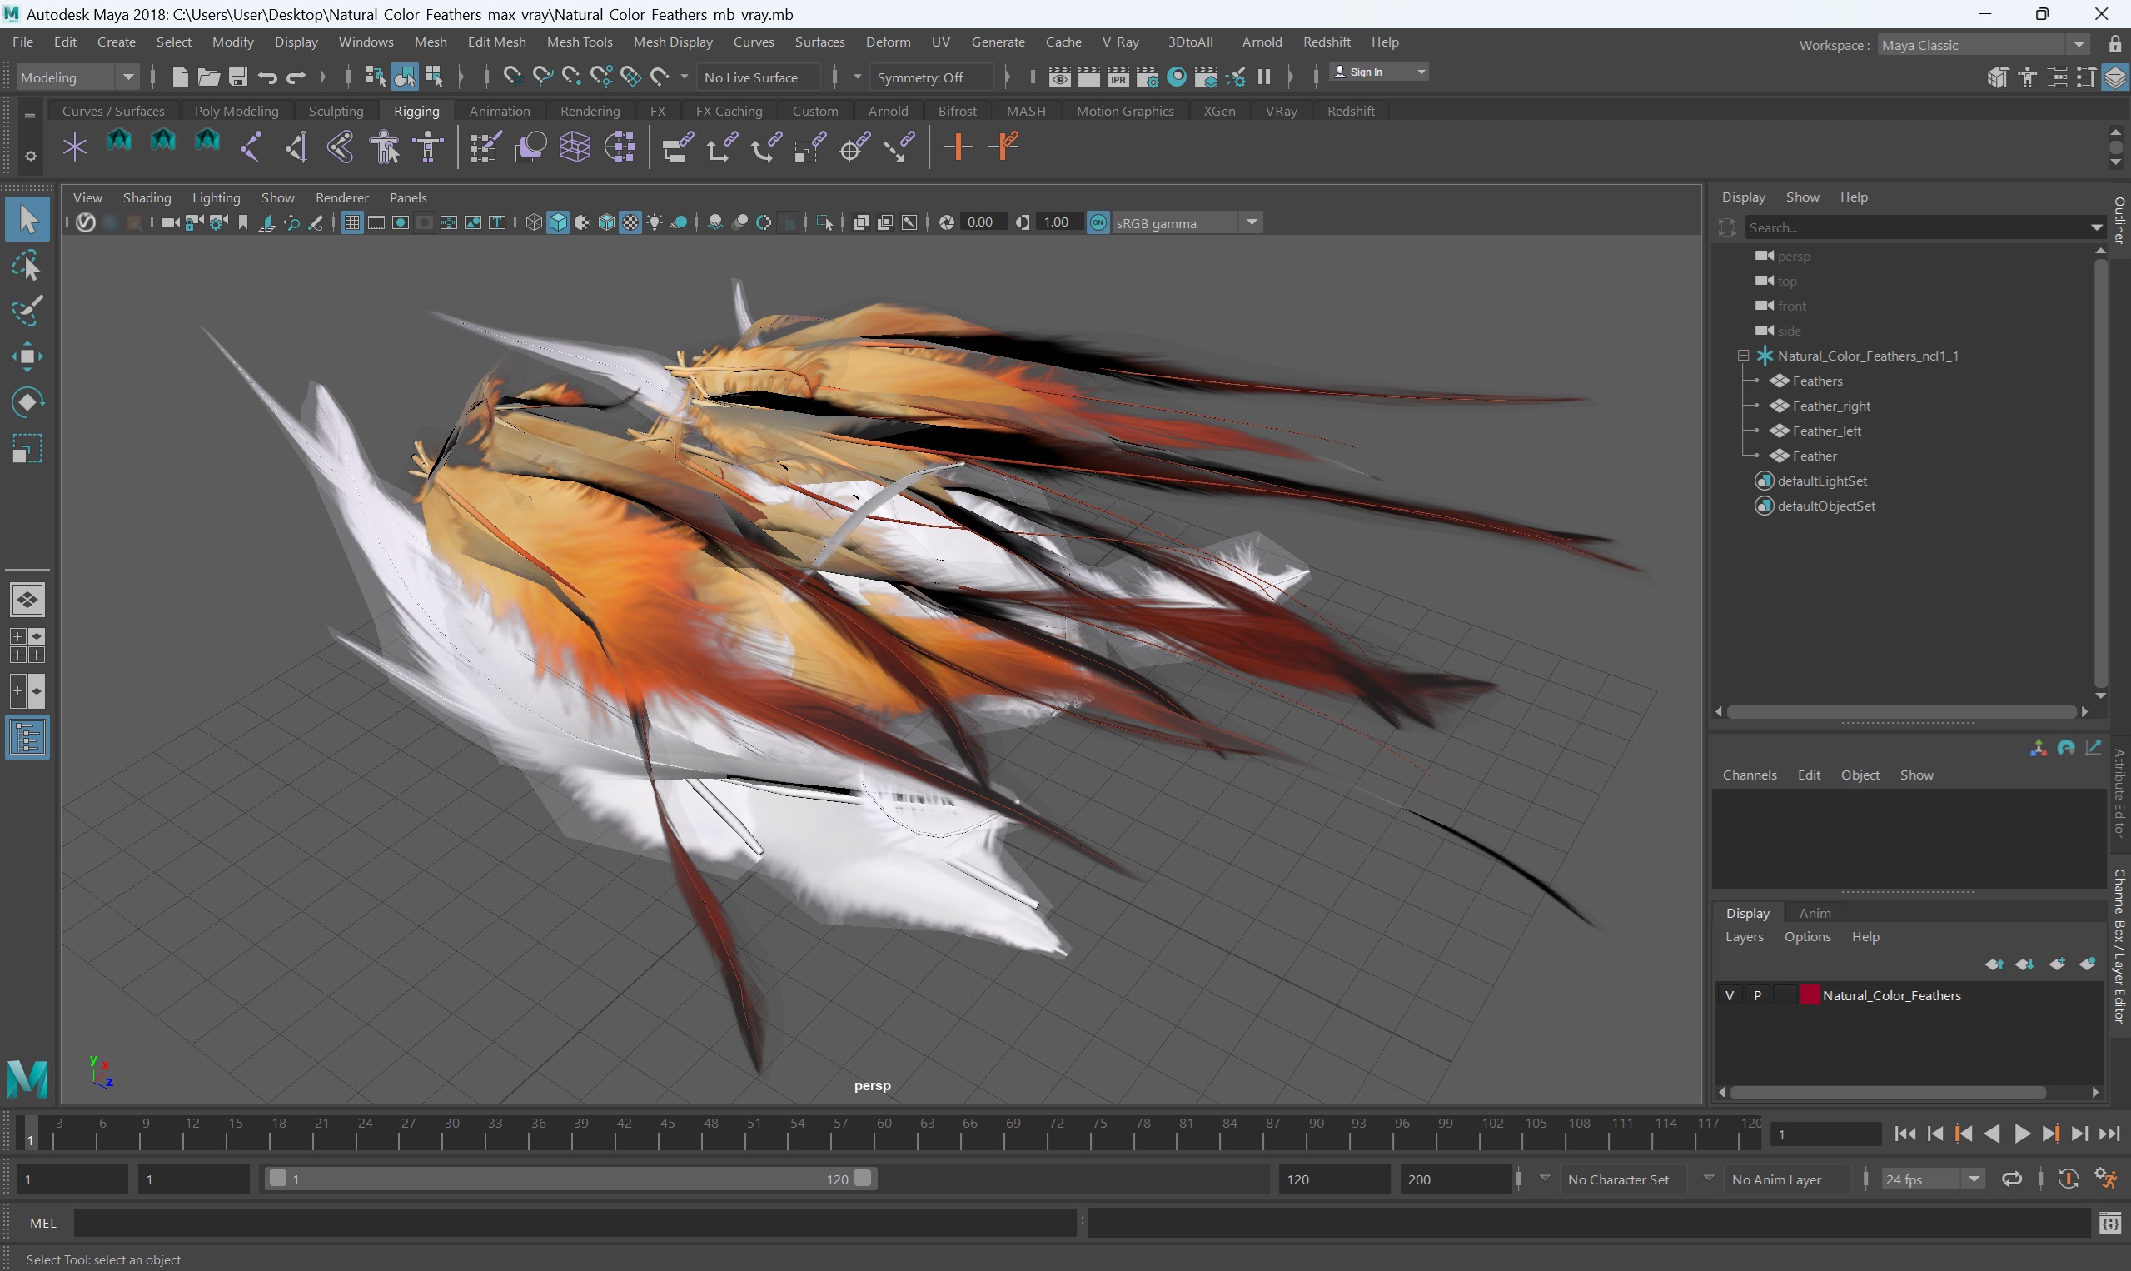This screenshot has height=1271, width=2131.
Task: Play the animation forwards
Action: tap(2021, 1134)
